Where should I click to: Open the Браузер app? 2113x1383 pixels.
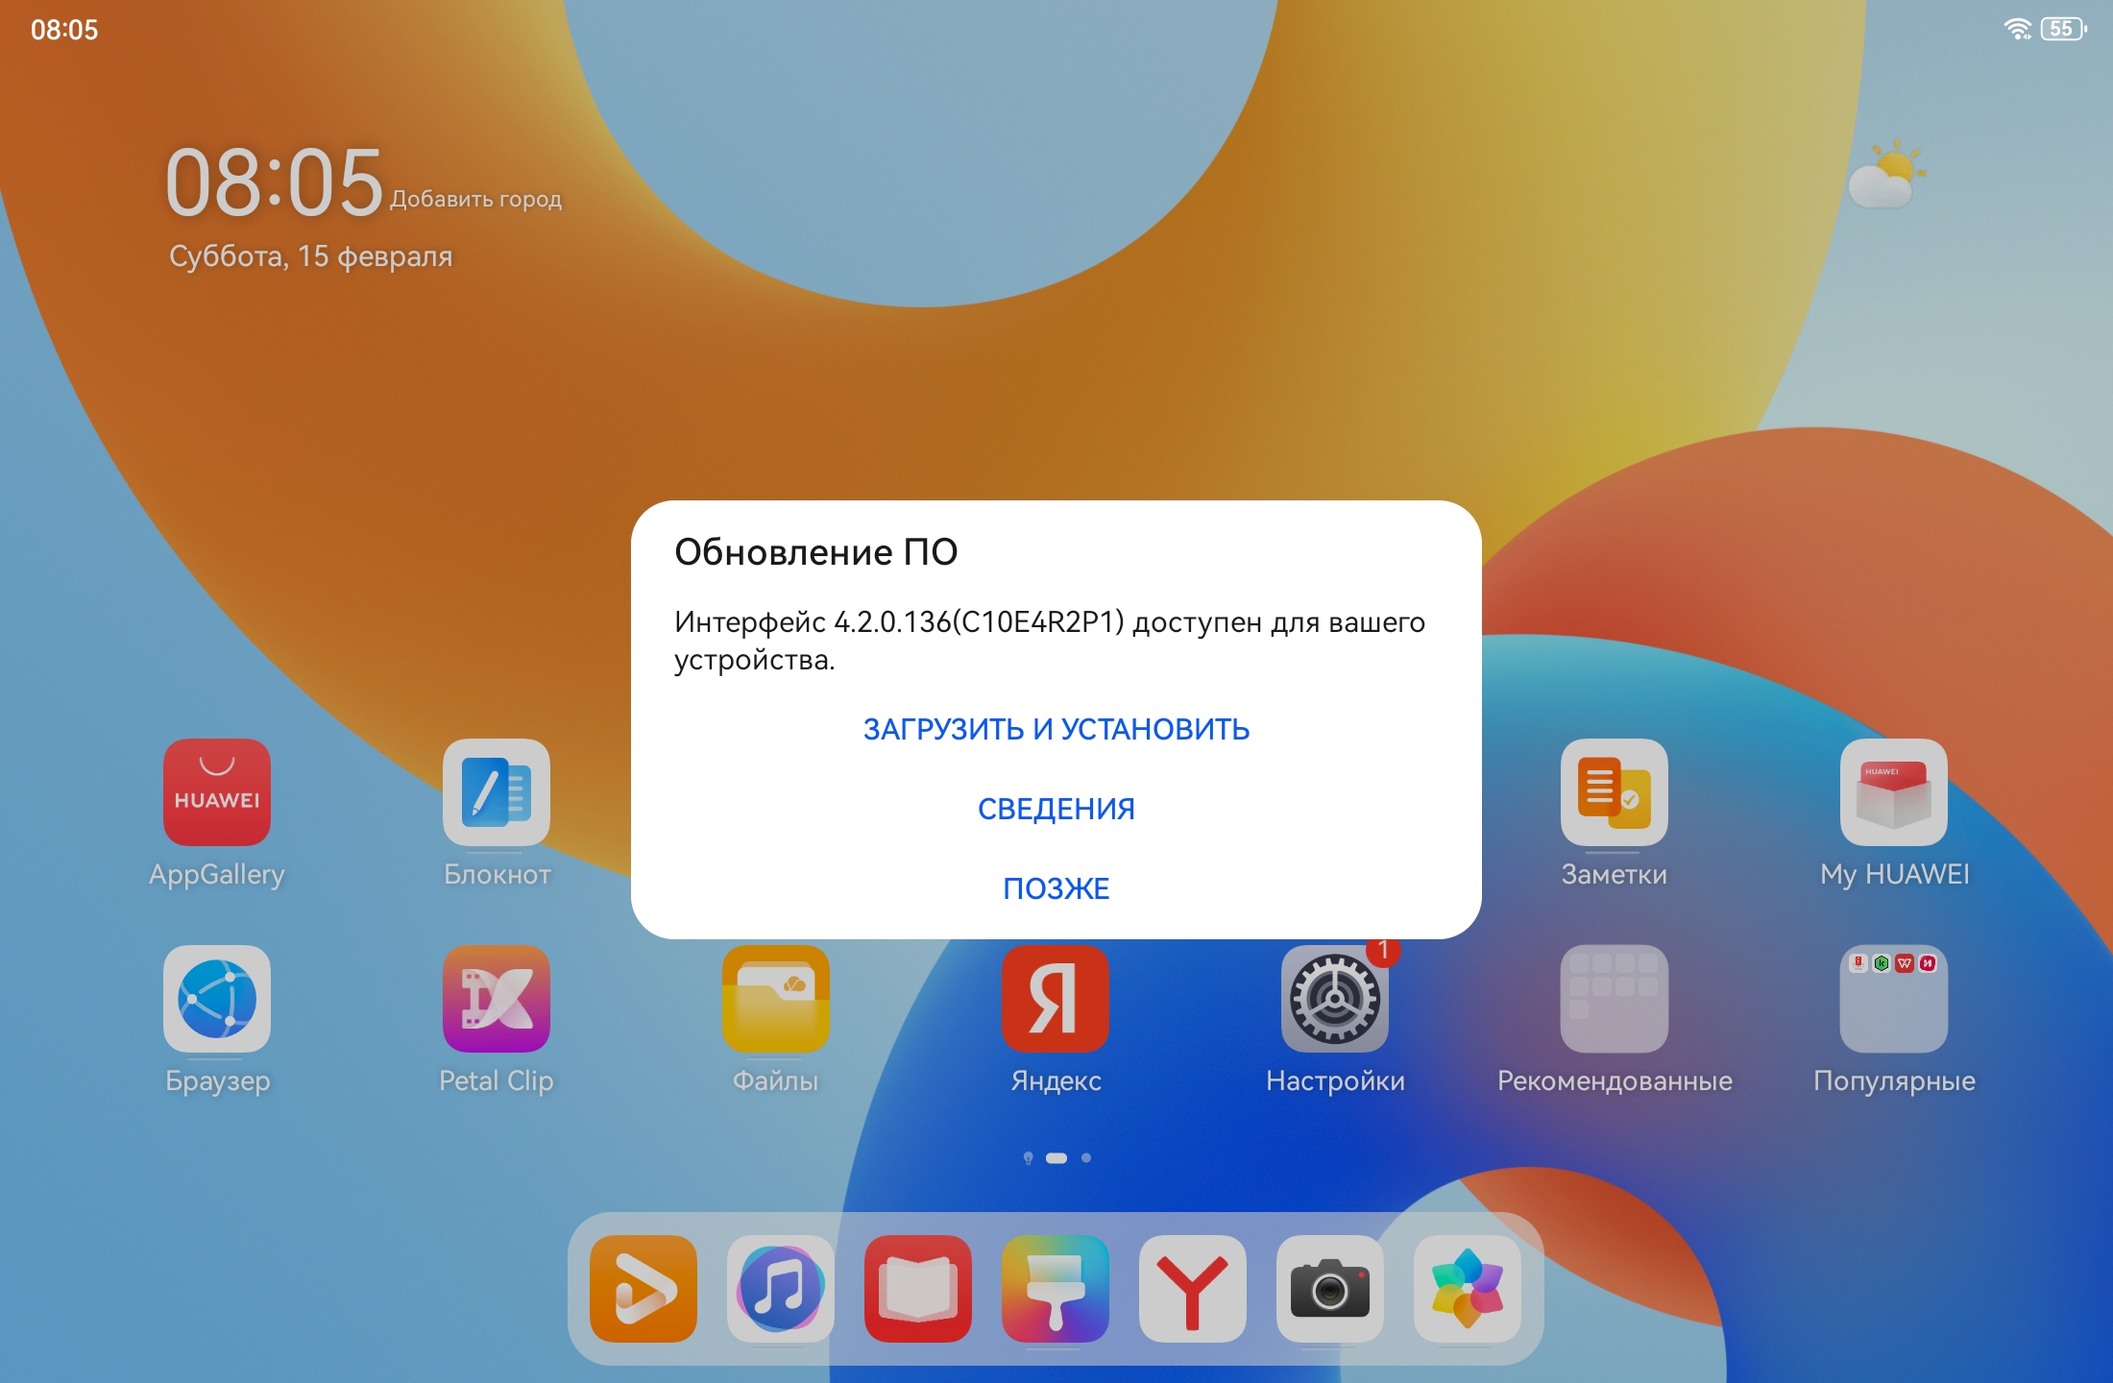217,999
